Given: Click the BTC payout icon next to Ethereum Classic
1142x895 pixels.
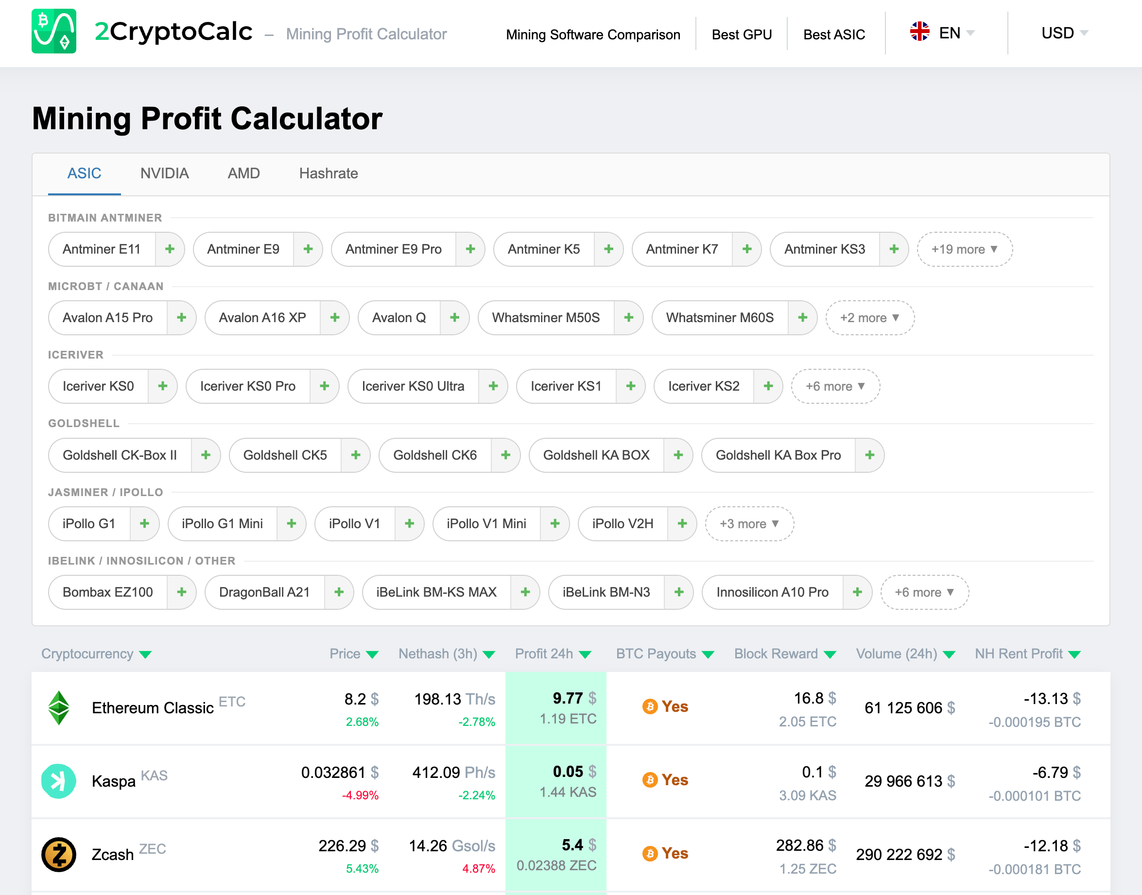Looking at the screenshot, I should point(650,707).
